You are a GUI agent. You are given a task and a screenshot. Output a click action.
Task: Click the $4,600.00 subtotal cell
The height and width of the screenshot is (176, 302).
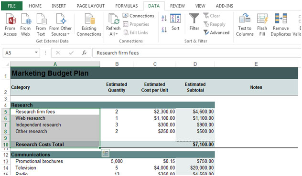coord(195,112)
